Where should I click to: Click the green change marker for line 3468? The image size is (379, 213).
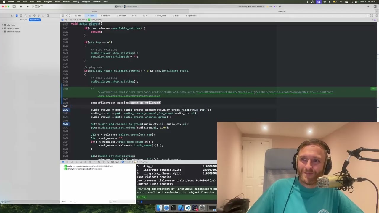pyautogui.click(x=373, y=88)
